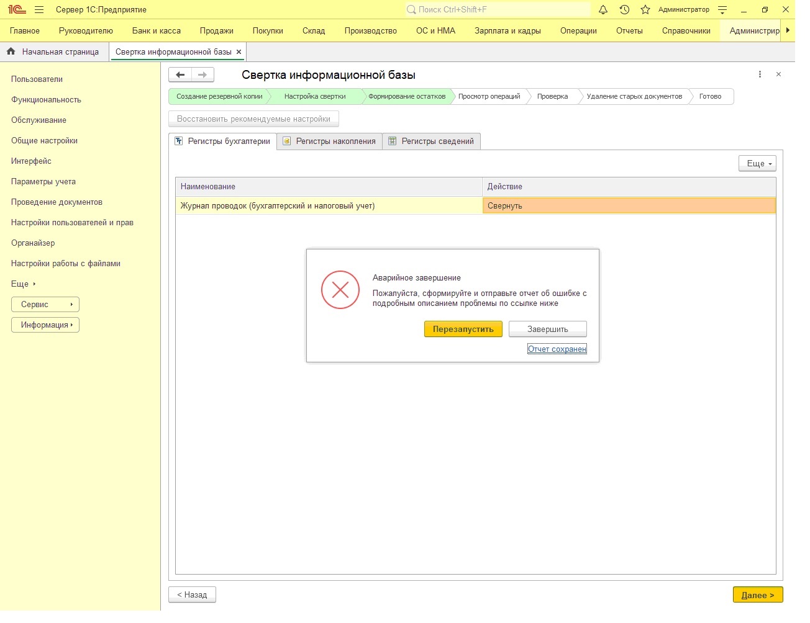This screenshot has width=810, height=623.
Task: Open Пользователи in the sidebar
Action: pyautogui.click(x=37, y=79)
